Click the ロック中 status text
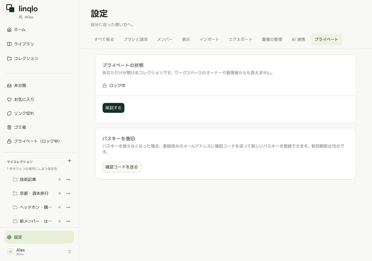The width and height of the screenshot is (372, 261). 117,86
